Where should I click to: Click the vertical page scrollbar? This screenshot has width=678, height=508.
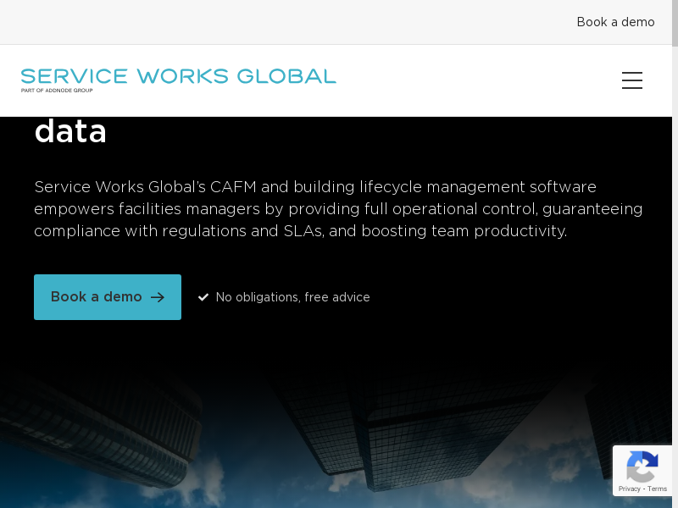click(675, 254)
